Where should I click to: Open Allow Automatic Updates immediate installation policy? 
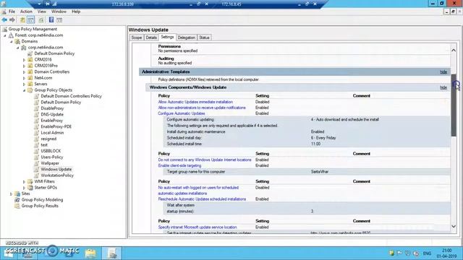pyautogui.click(x=195, y=102)
